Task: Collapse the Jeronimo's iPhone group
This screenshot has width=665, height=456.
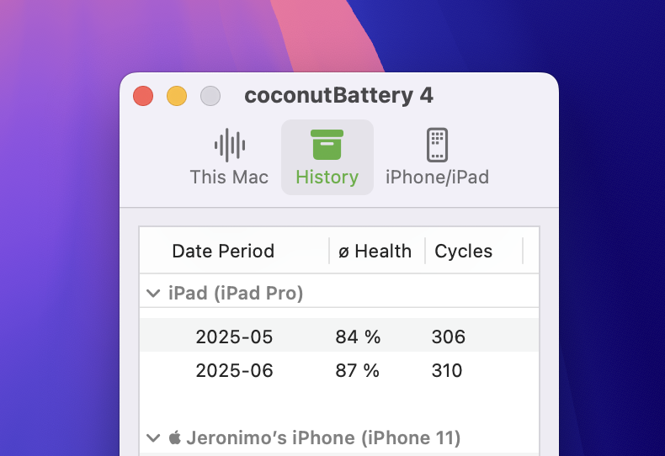Action: pos(153,437)
